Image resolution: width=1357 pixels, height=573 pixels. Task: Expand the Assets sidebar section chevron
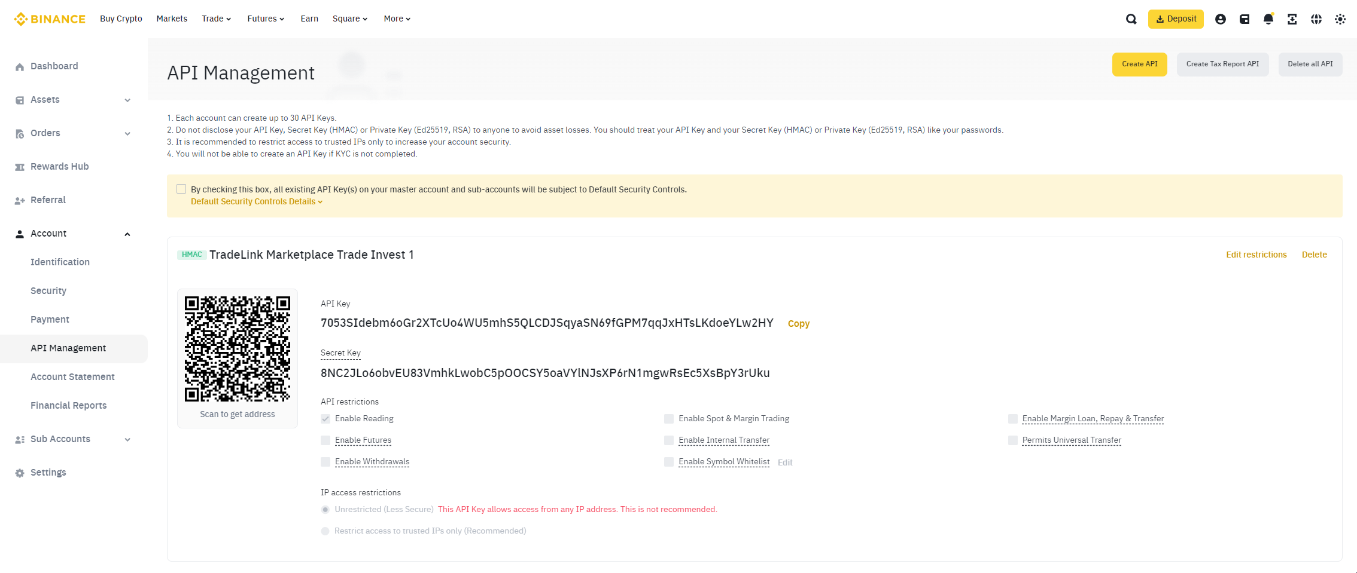pos(127,100)
